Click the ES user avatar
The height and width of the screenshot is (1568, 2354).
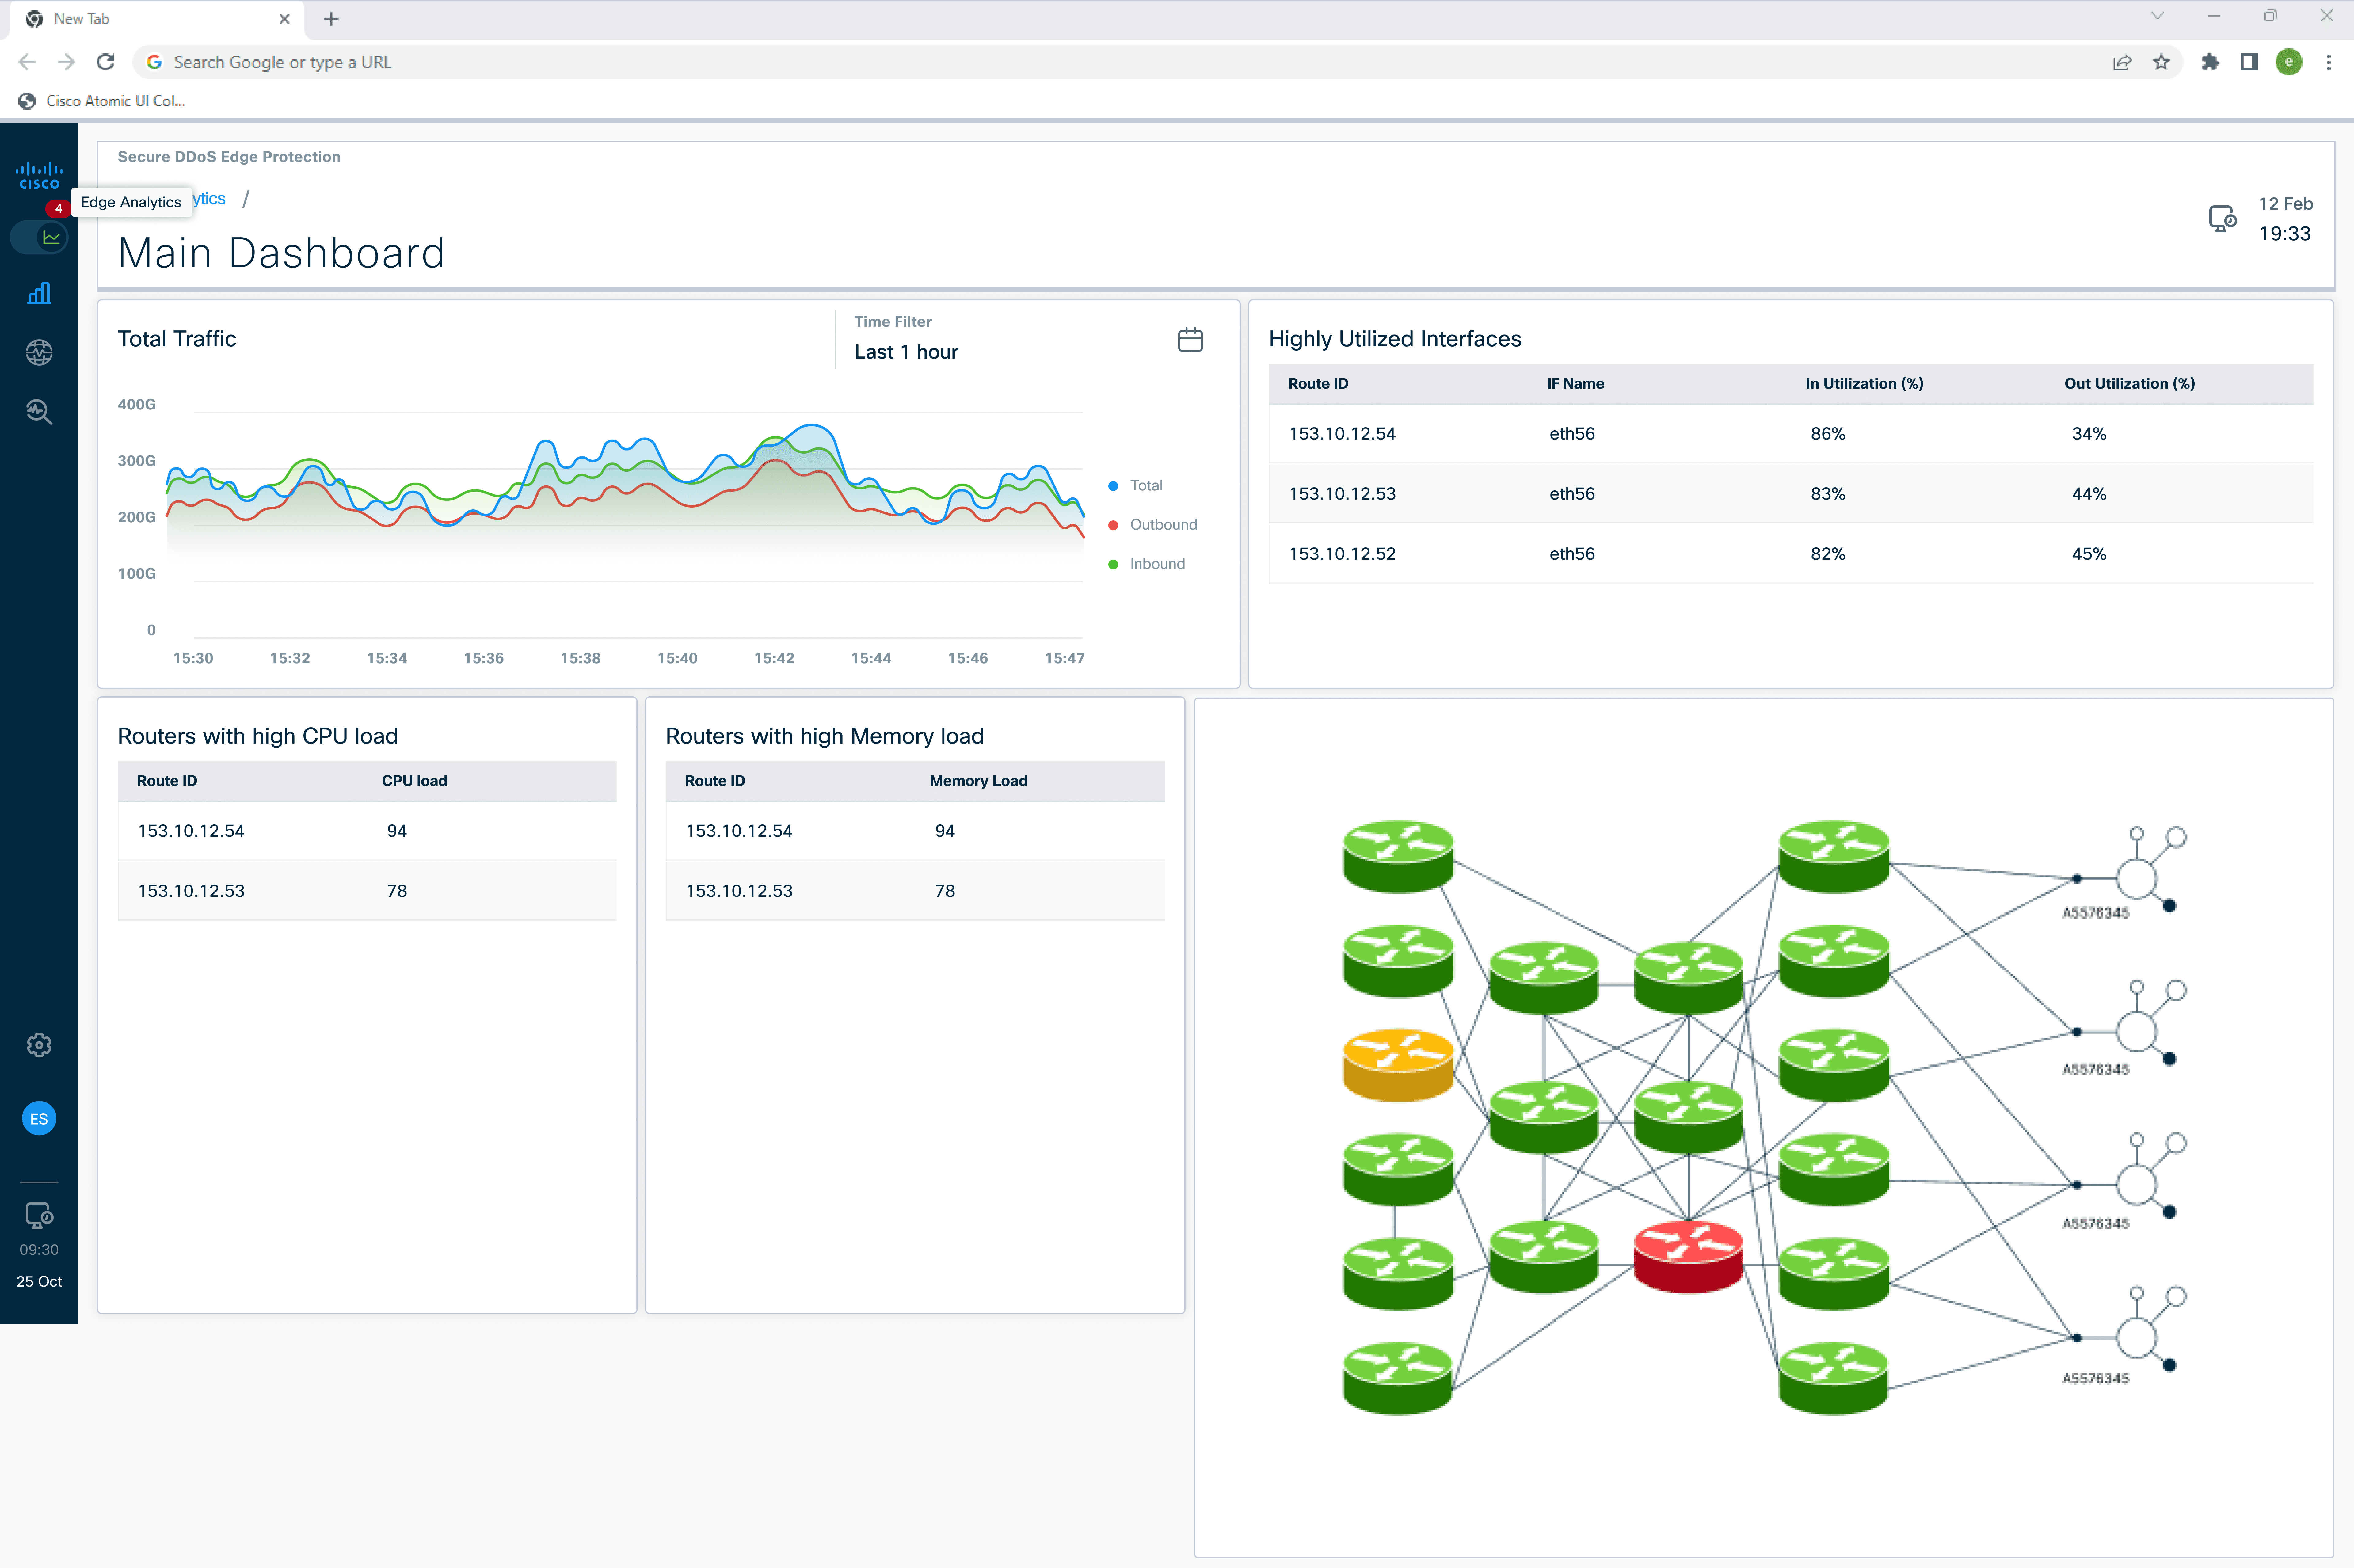pyautogui.click(x=39, y=1118)
